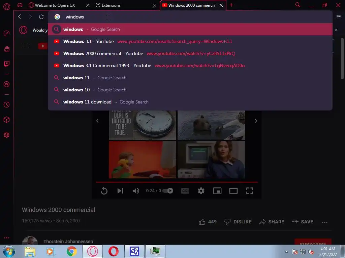Choose Windows 2000 commercial - YouTube suggestion
345x258 pixels.
(190, 53)
